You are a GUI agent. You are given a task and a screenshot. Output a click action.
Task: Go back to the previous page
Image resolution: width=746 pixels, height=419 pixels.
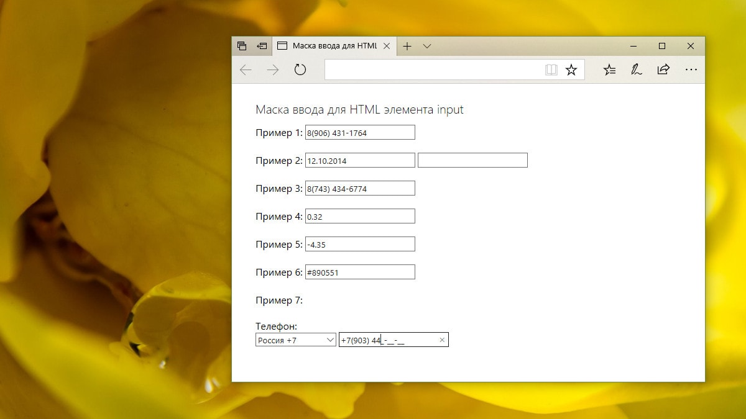tap(246, 70)
